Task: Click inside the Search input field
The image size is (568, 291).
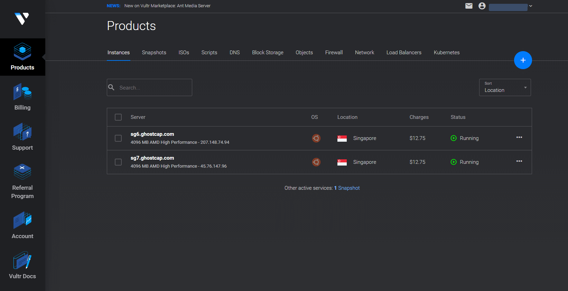Action: click(149, 87)
